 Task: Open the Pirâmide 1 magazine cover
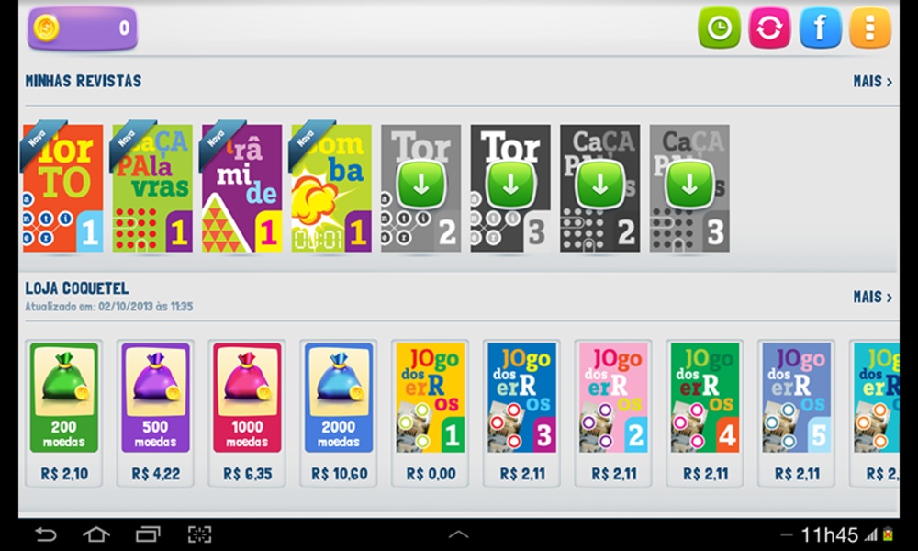pos(241,188)
